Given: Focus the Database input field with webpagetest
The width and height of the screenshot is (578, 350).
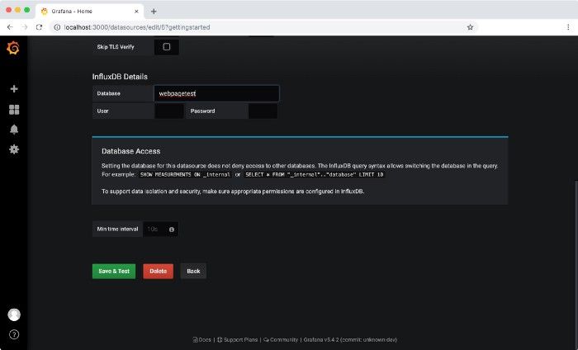Looking at the screenshot, I should (216, 93).
